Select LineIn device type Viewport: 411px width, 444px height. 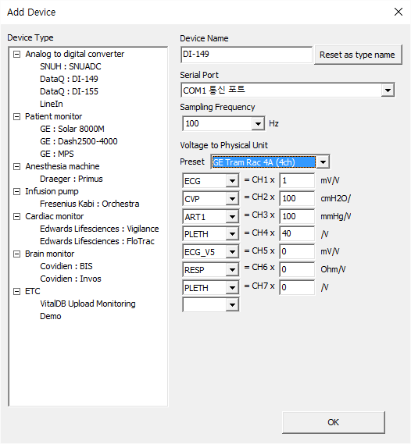(52, 104)
